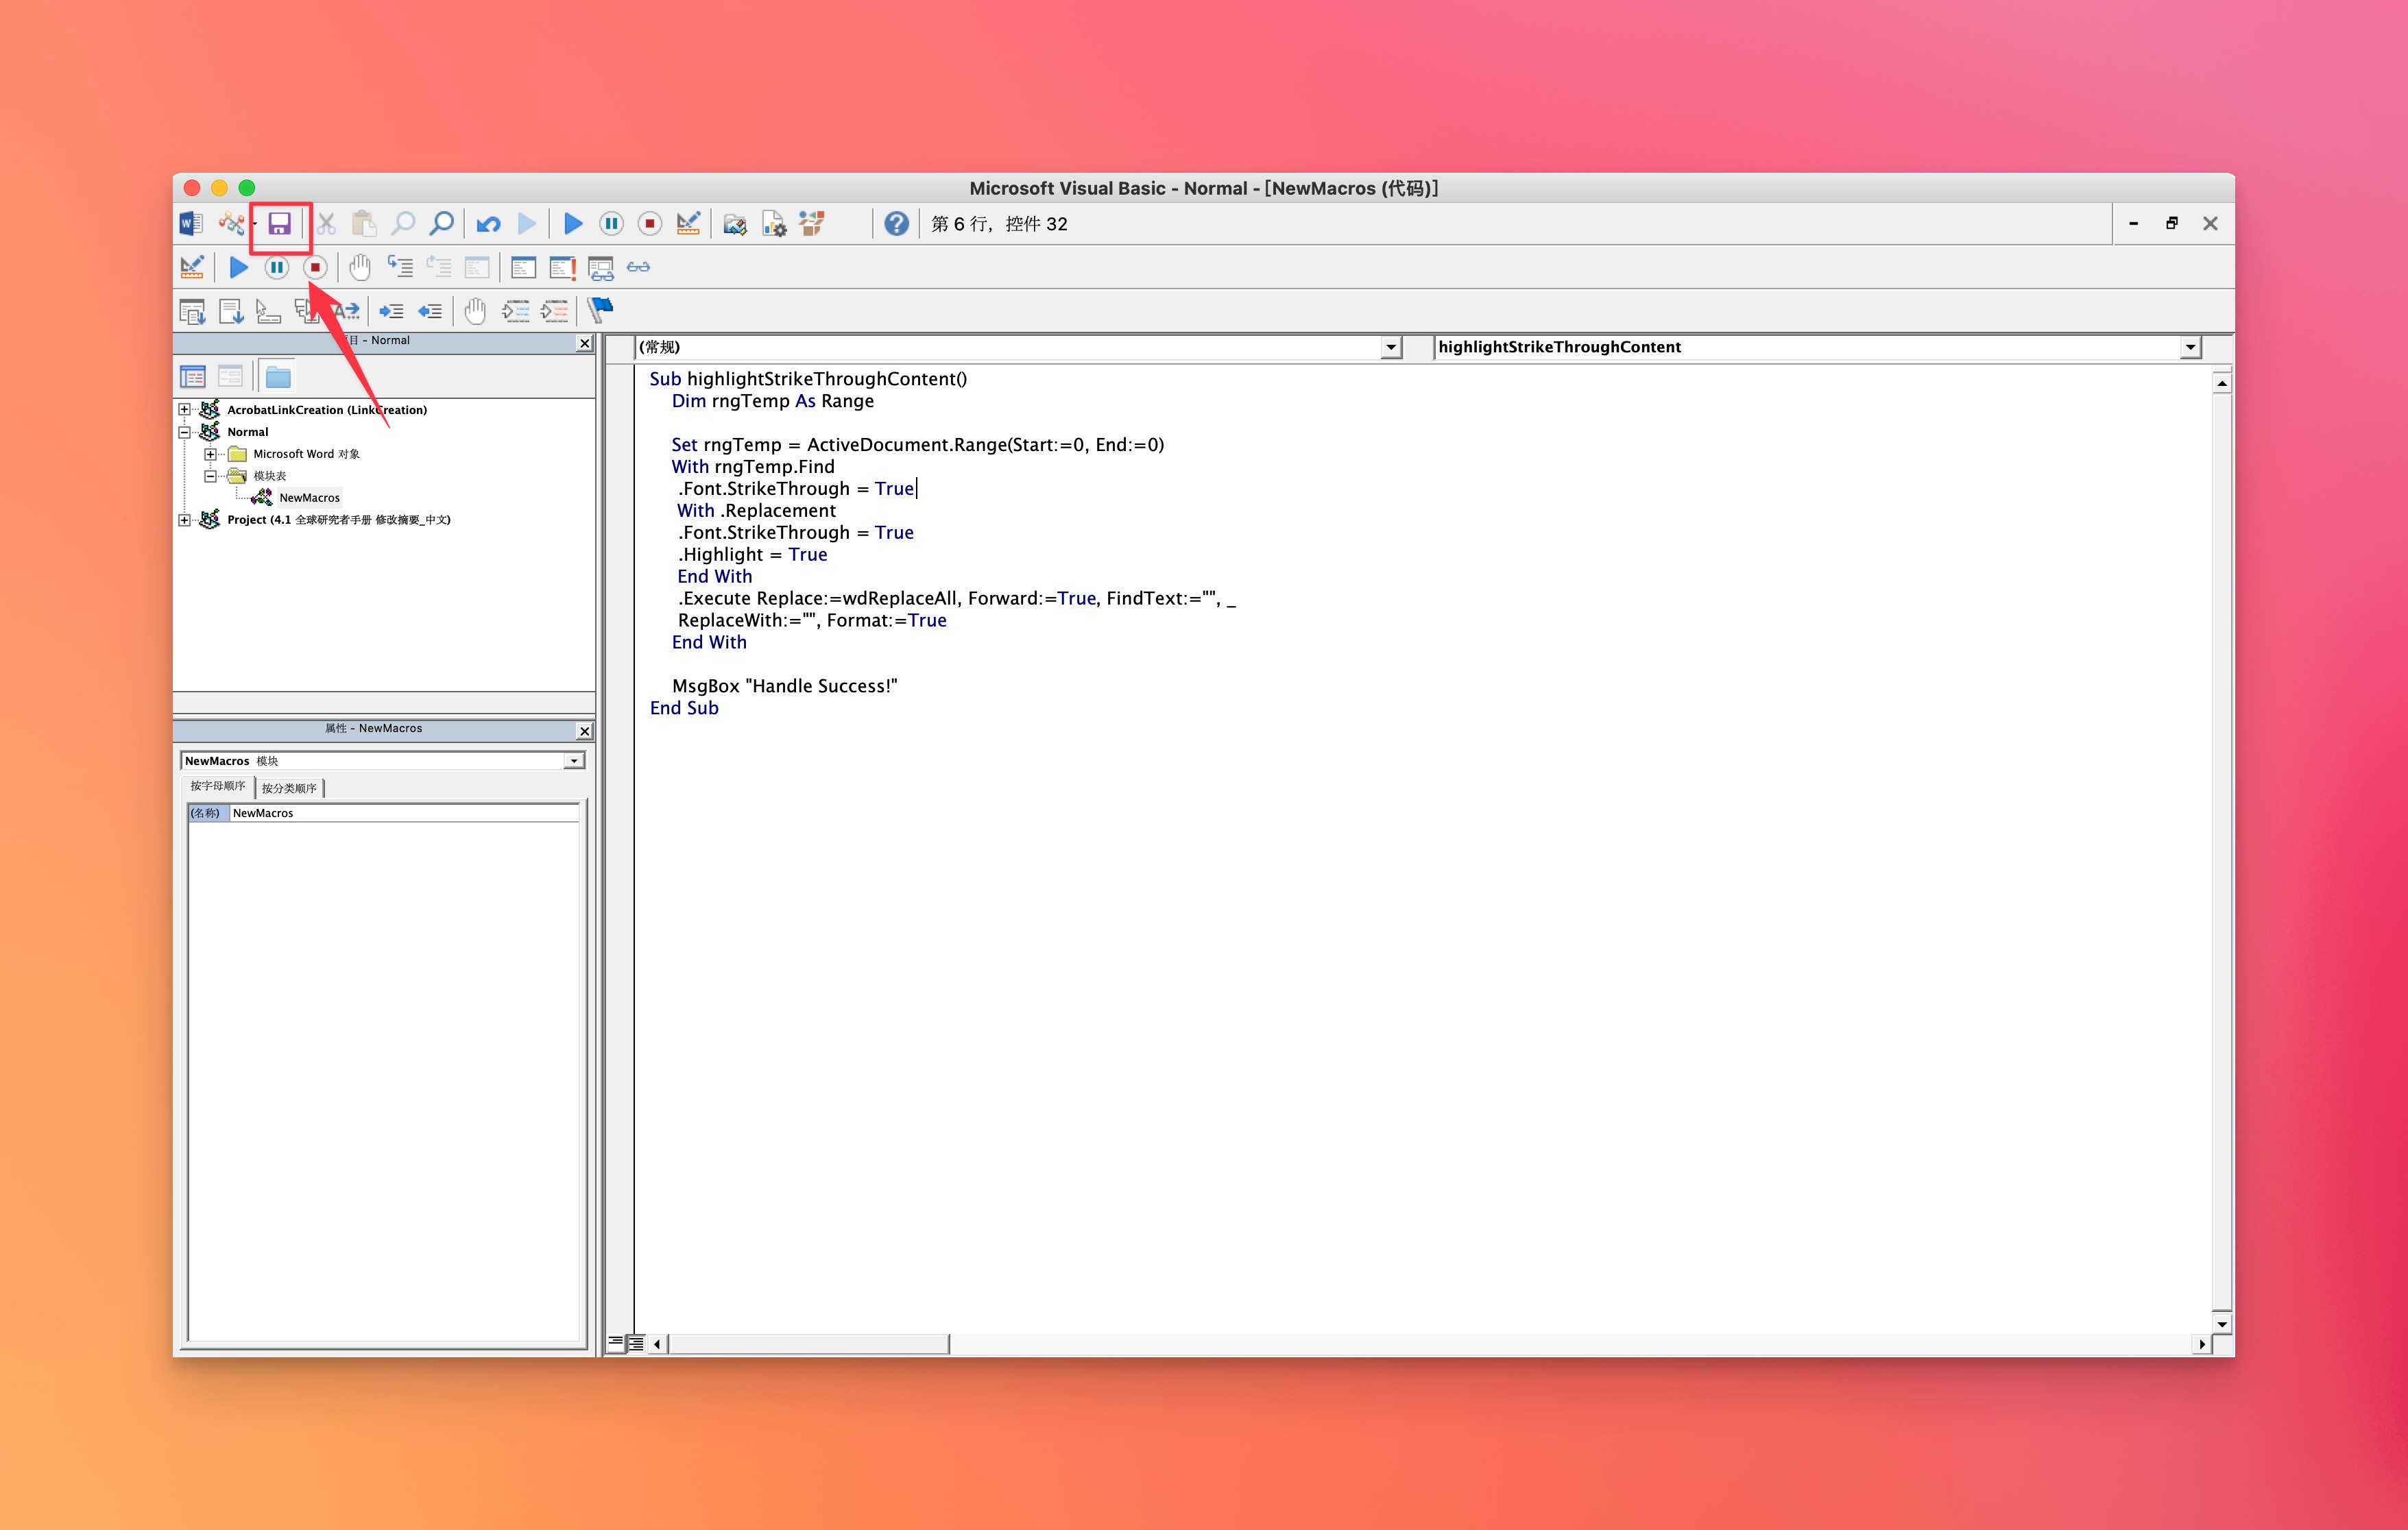
Task: Click the Quick Info icon
Action: pyautogui.click(x=268, y=311)
